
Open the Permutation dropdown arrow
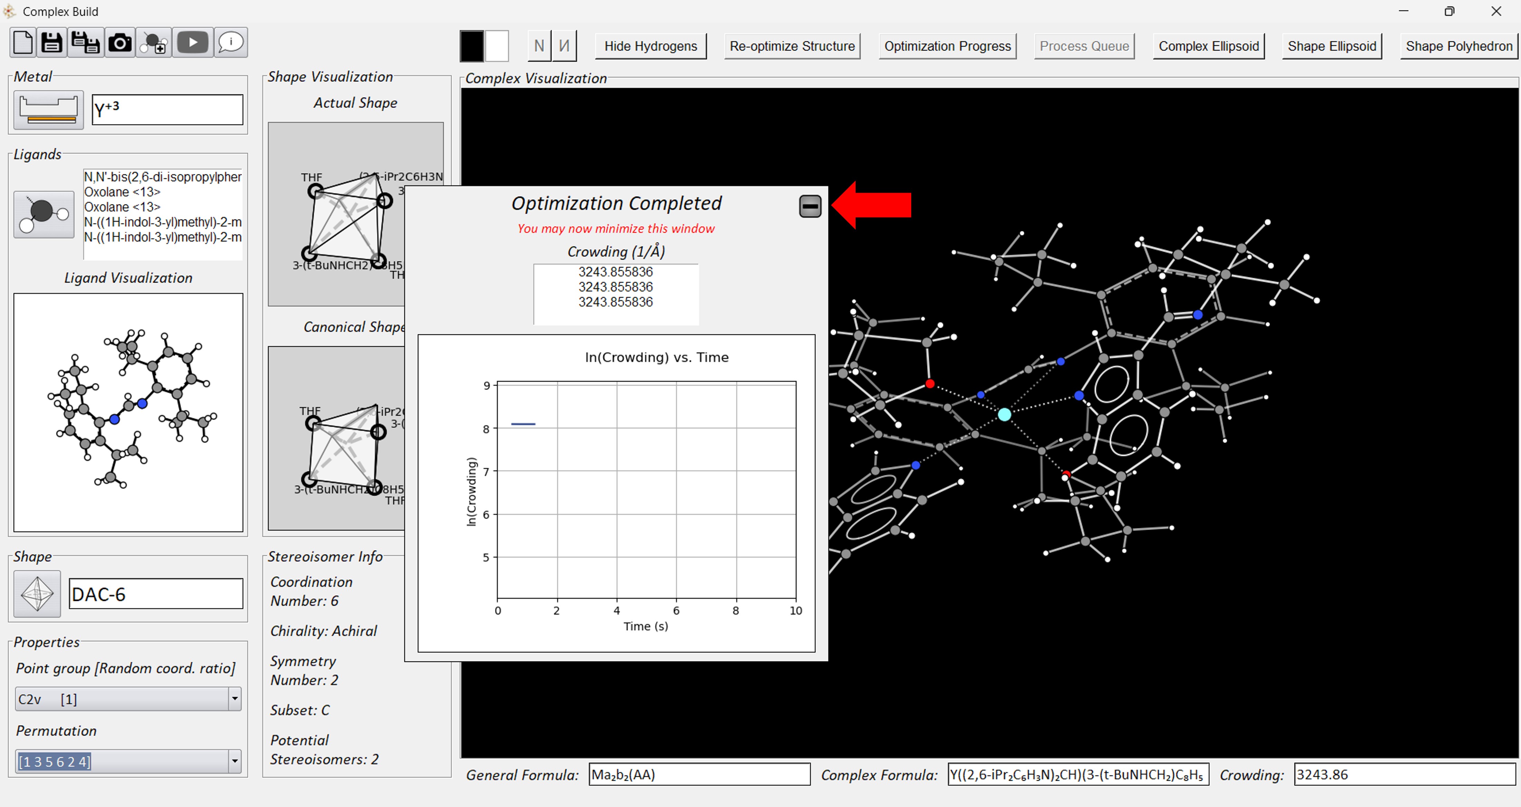coord(234,761)
